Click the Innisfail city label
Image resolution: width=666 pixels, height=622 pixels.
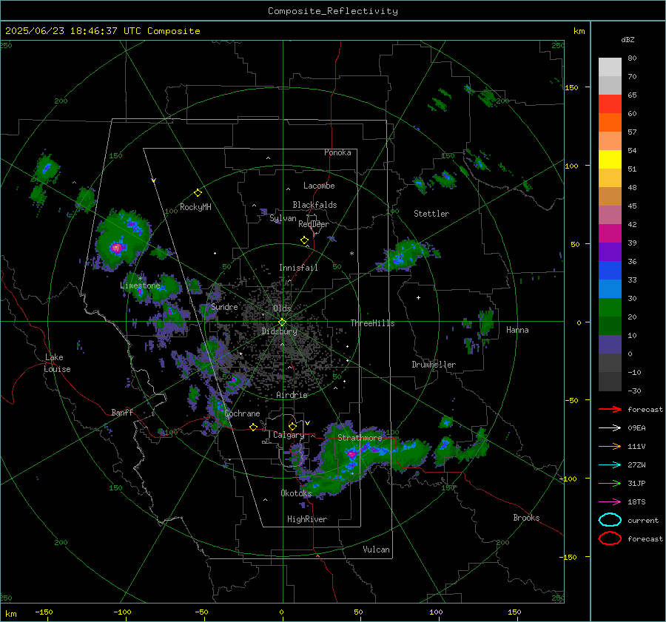point(298,268)
